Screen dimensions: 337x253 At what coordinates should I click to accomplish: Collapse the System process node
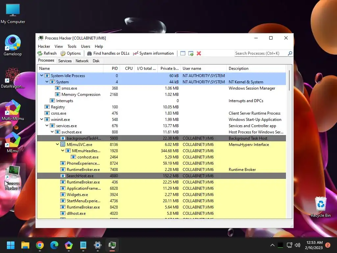pyautogui.click(x=47, y=82)
